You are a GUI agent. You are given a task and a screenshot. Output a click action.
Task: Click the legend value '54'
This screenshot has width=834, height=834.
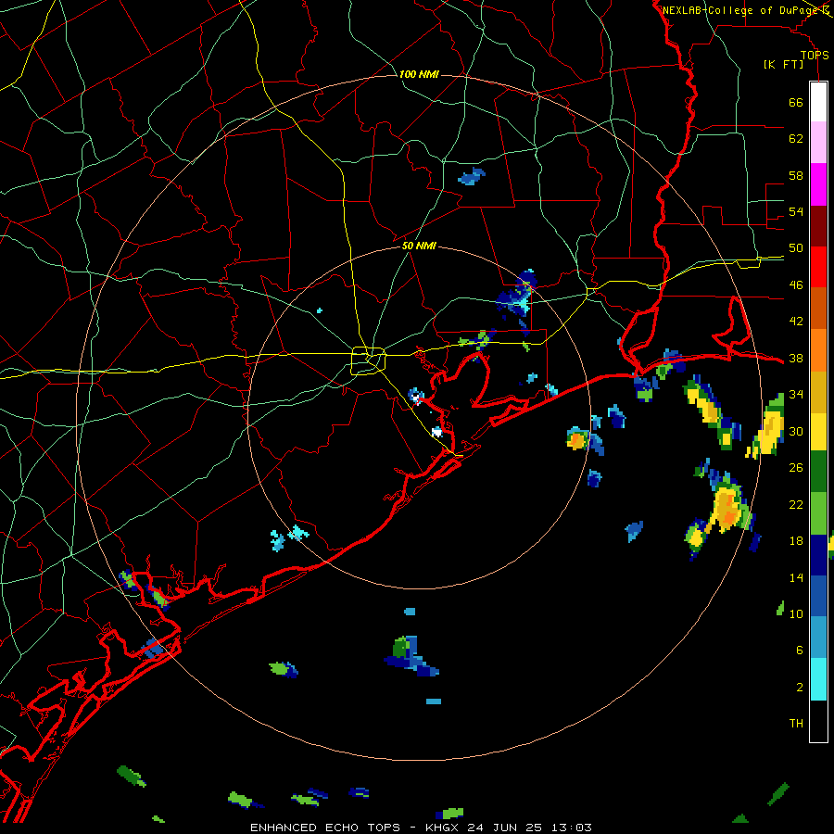pos(796,211)
